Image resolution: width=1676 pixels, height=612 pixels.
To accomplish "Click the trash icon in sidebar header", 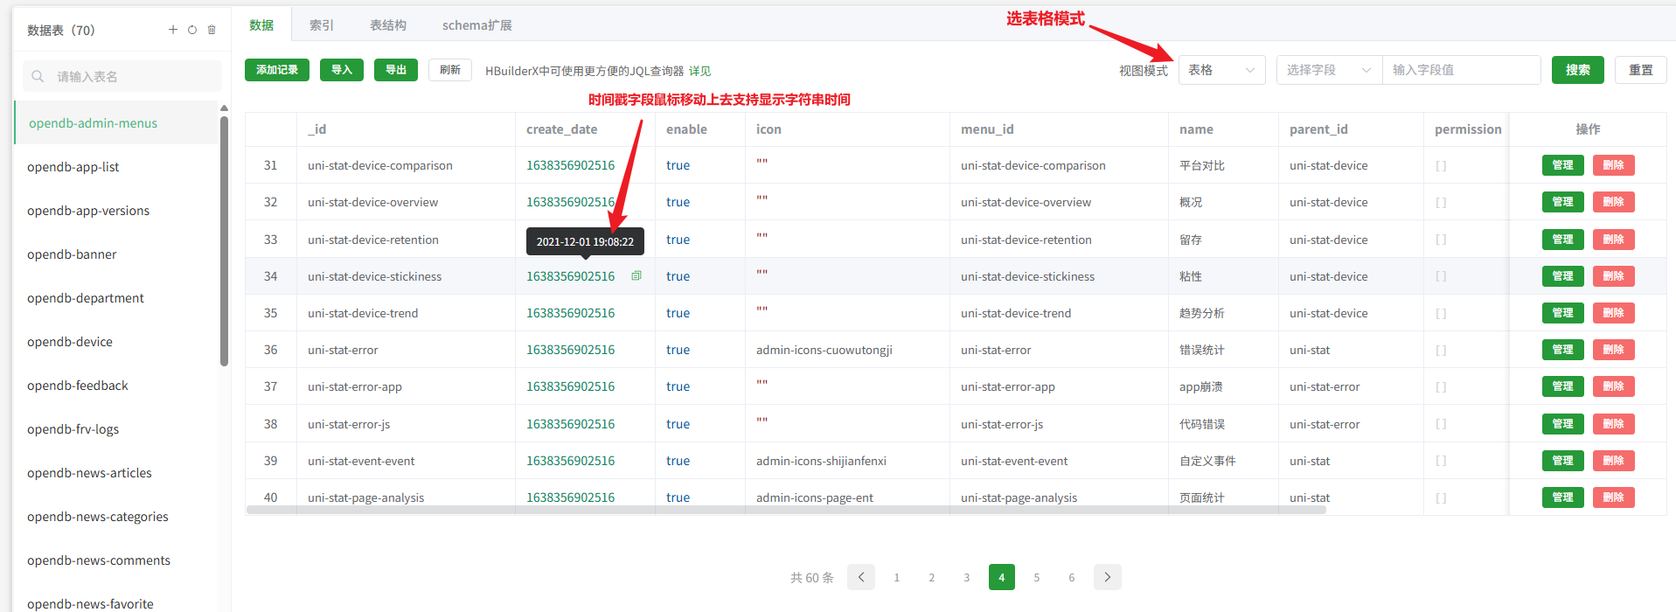I will [x=212, y=30].
